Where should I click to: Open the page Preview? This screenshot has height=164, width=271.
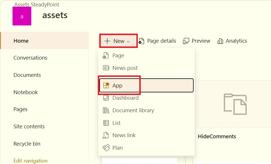pyautogui.click(x=201, y=41)
